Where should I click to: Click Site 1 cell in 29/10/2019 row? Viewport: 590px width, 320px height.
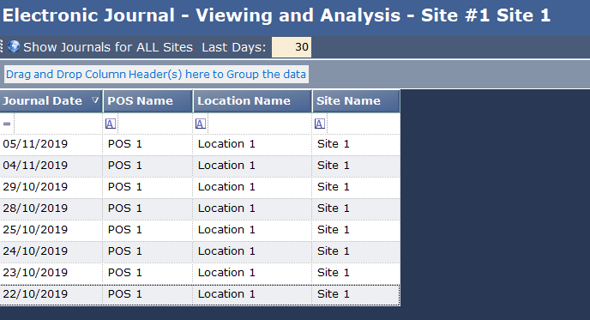click(356, 187)
